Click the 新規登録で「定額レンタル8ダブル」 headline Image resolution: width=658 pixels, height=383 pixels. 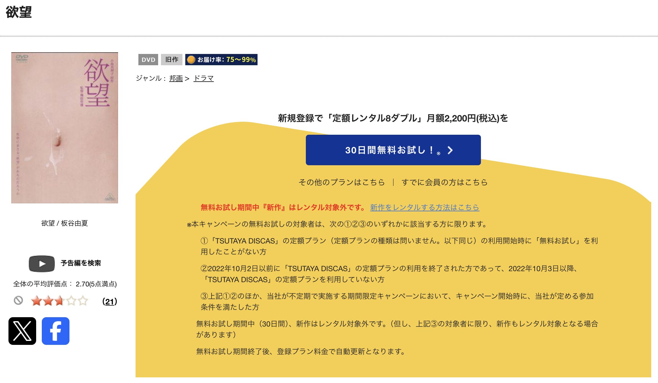click(393, 118)
